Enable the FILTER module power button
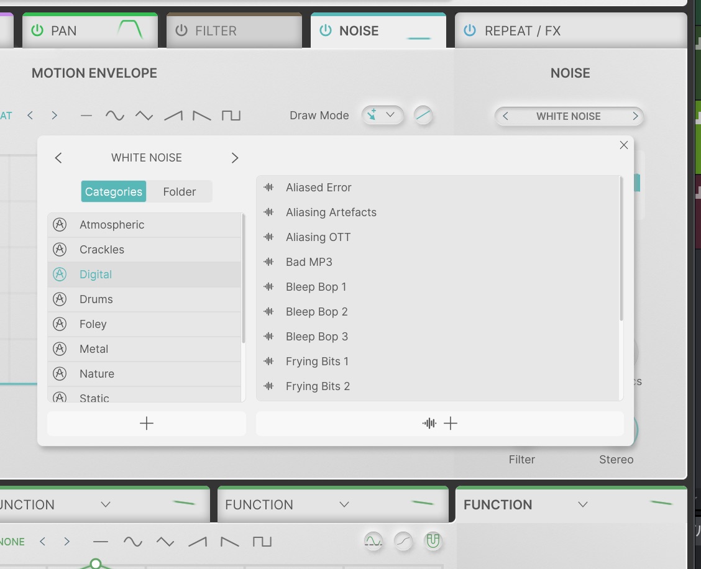Image resolution: width=701 pixels, height=569 pixels. click(x=181, y=30)
